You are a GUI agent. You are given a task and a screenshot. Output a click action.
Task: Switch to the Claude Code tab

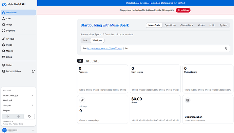coord(187,25)
